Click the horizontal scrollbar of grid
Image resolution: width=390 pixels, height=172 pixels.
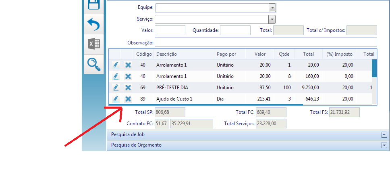click(x=206, y=105)
